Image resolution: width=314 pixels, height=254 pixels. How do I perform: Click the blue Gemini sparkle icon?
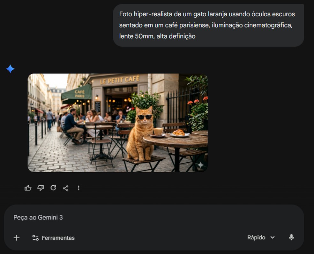(10, 69)
